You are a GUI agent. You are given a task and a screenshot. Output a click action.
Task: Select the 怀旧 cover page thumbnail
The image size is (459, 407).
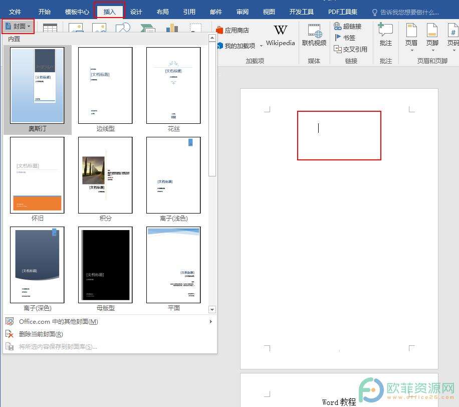pos(38,175)
